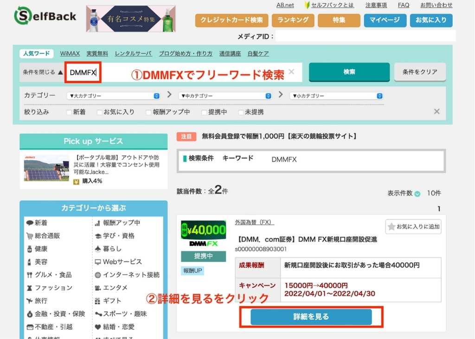Click the graduation cap icon beside 学び・資格

pos(97,236)
